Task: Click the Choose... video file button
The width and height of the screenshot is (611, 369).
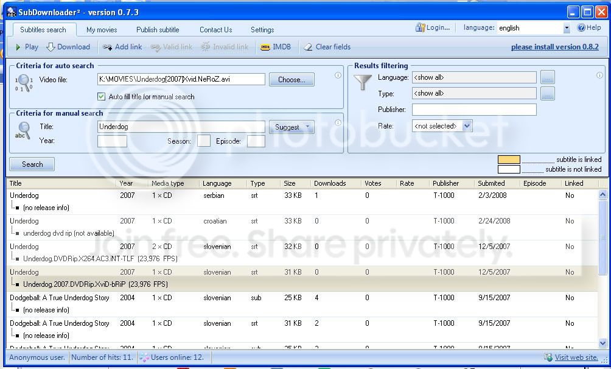Action: [292, 80]
